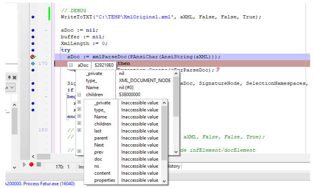The image size is (314, 188).
Task: Click the blue dot beside aDoc := nil
Action: pos(33,30)
